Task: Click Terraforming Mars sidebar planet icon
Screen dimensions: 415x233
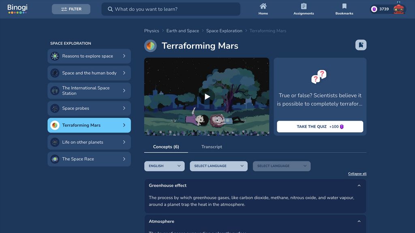Action: click(x=55, y=125)
